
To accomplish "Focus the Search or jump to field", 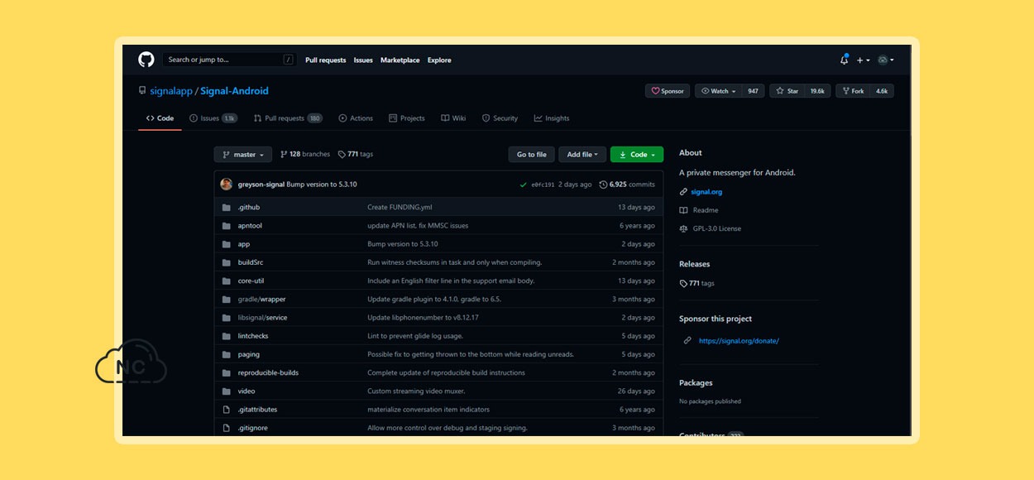I will coord(230,60).
